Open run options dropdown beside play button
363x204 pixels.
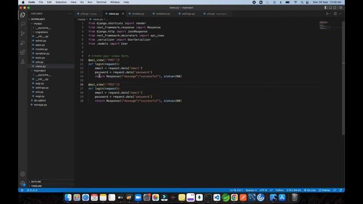click(331, 14)
